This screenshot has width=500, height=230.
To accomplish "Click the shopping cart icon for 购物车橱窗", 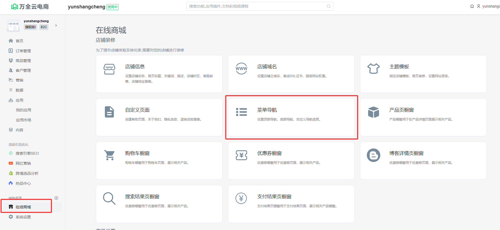I will (x=109, y=155).
